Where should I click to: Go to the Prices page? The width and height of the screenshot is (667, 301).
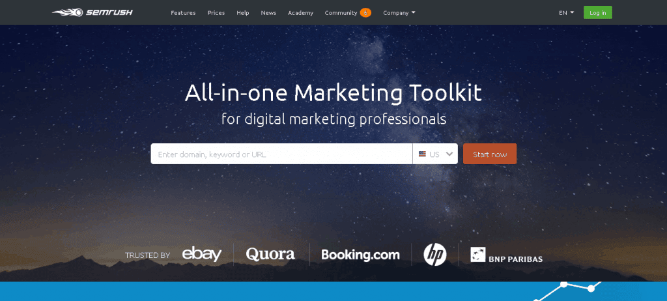point(216,13)
